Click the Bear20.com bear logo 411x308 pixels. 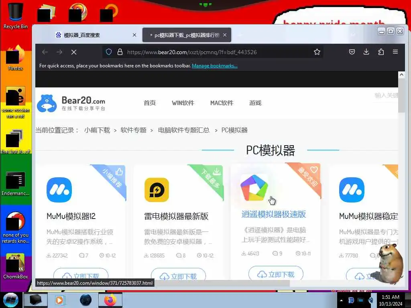pyautogui.click(x=47, y=103)
